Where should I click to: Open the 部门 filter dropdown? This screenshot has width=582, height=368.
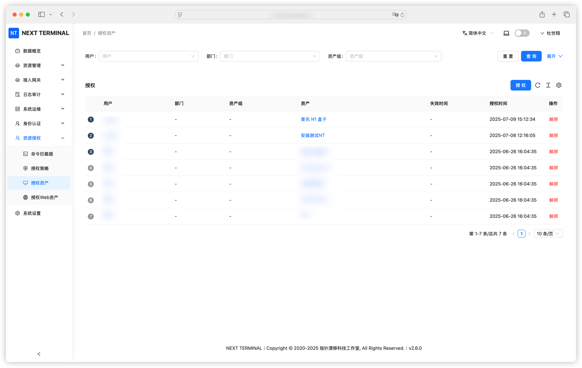click(x=270, y=56)
